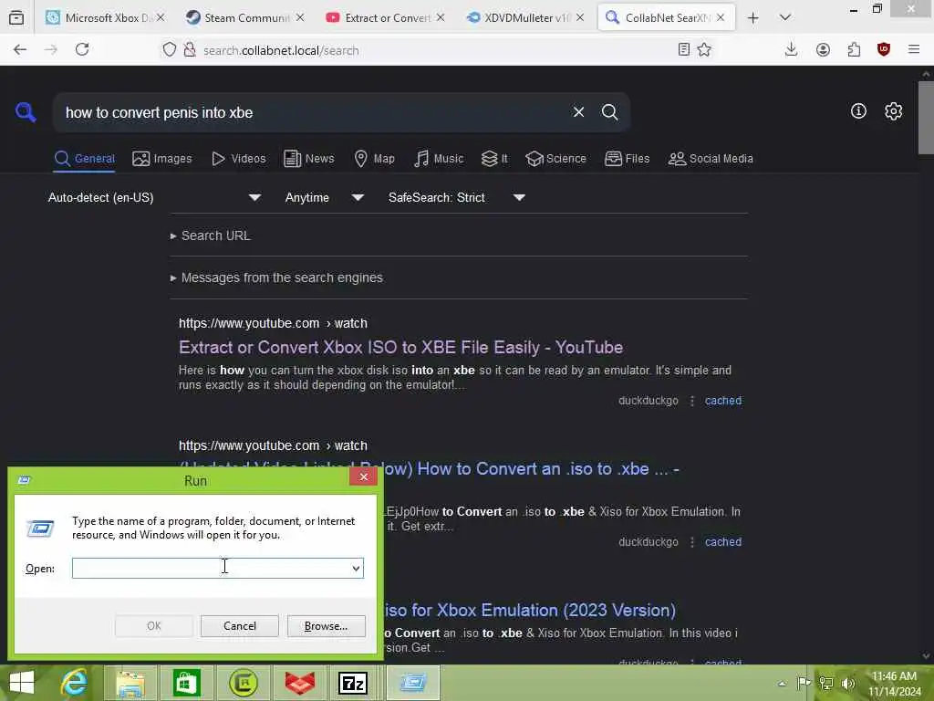Click the taskbar clock 11:46 AM

click(894, 683)
